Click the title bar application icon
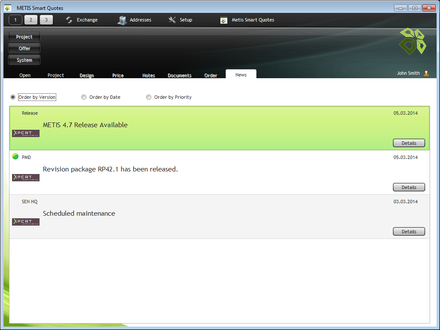The height and width of the screenshot is (330, 440). click(8, 8)
